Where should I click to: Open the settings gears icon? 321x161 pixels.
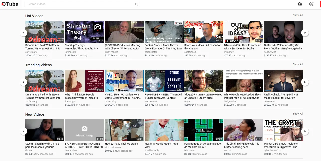[x=311, y=4]
